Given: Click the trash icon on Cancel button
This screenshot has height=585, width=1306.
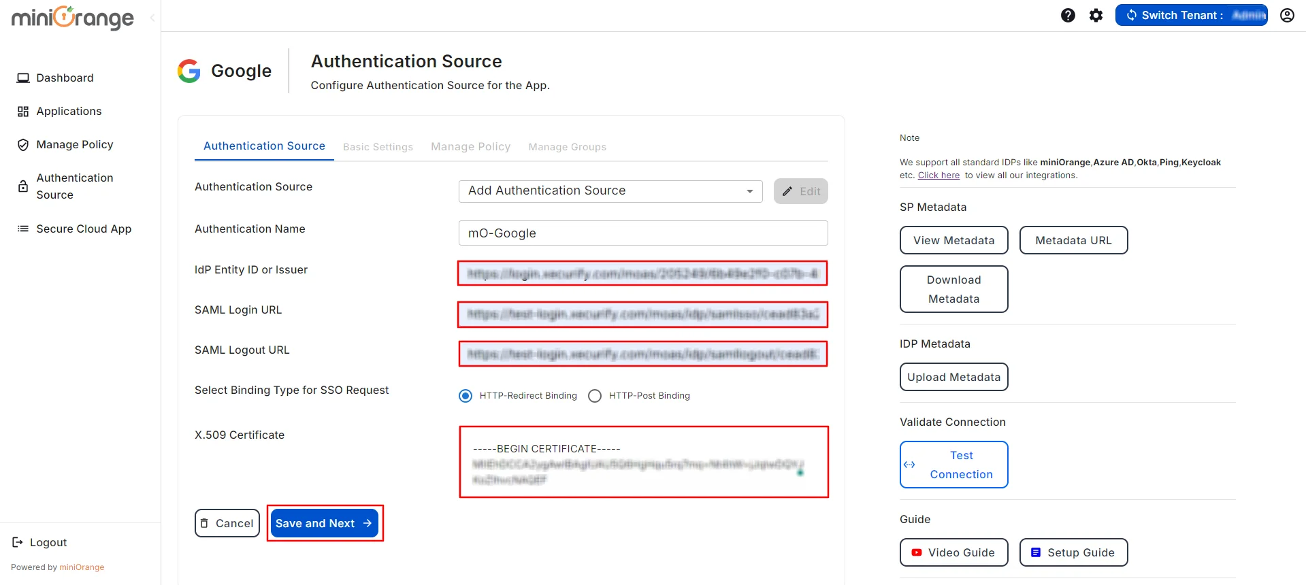Looking at the screenshot, I should click(205, 523).
